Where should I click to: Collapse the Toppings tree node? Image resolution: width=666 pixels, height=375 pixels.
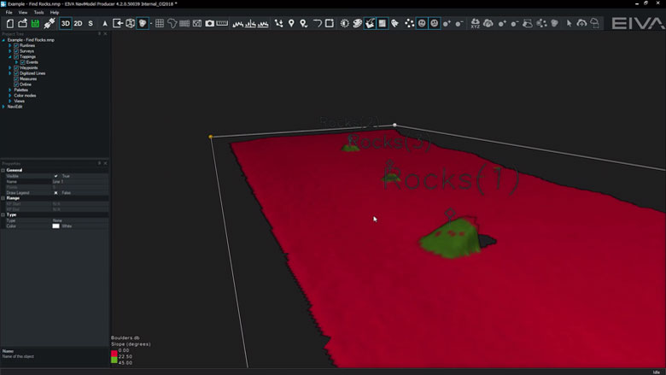[10, 56]
